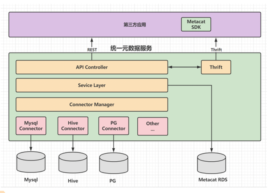Click the API Controller block

(92, 67)
